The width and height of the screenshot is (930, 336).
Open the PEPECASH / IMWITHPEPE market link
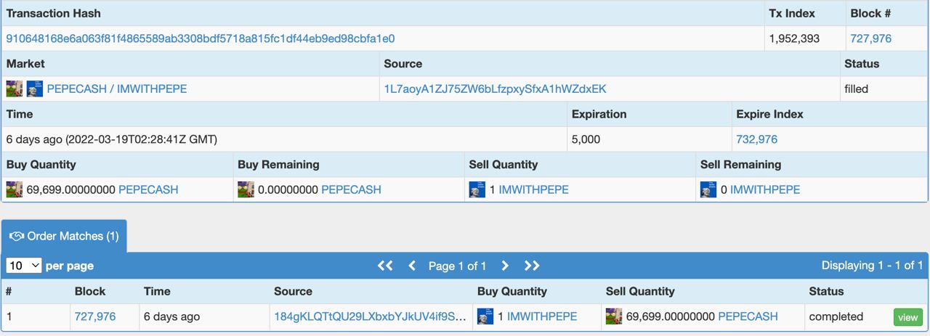coord(117,89)
